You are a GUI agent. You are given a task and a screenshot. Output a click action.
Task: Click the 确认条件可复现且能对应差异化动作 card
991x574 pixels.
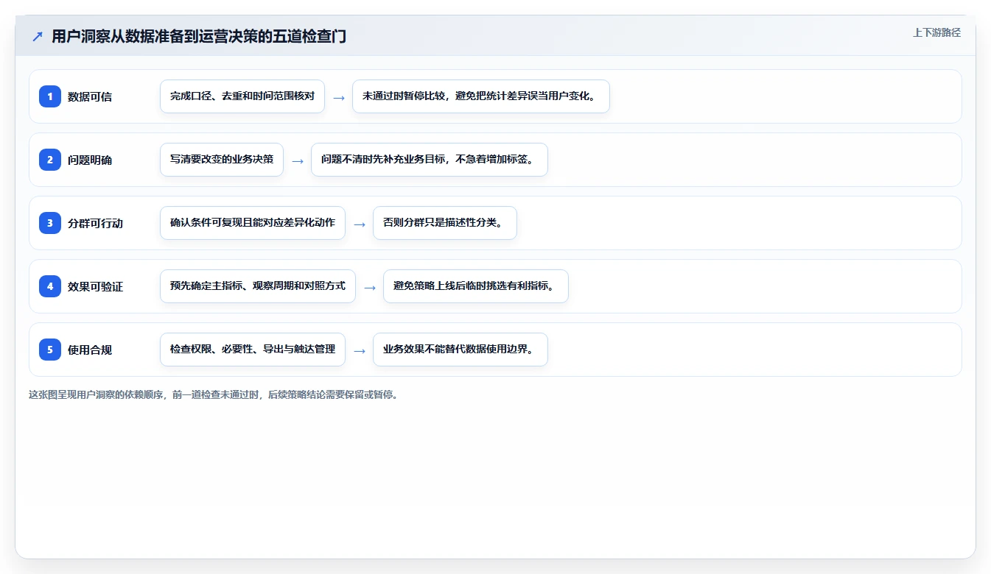(x=253, y=223)
